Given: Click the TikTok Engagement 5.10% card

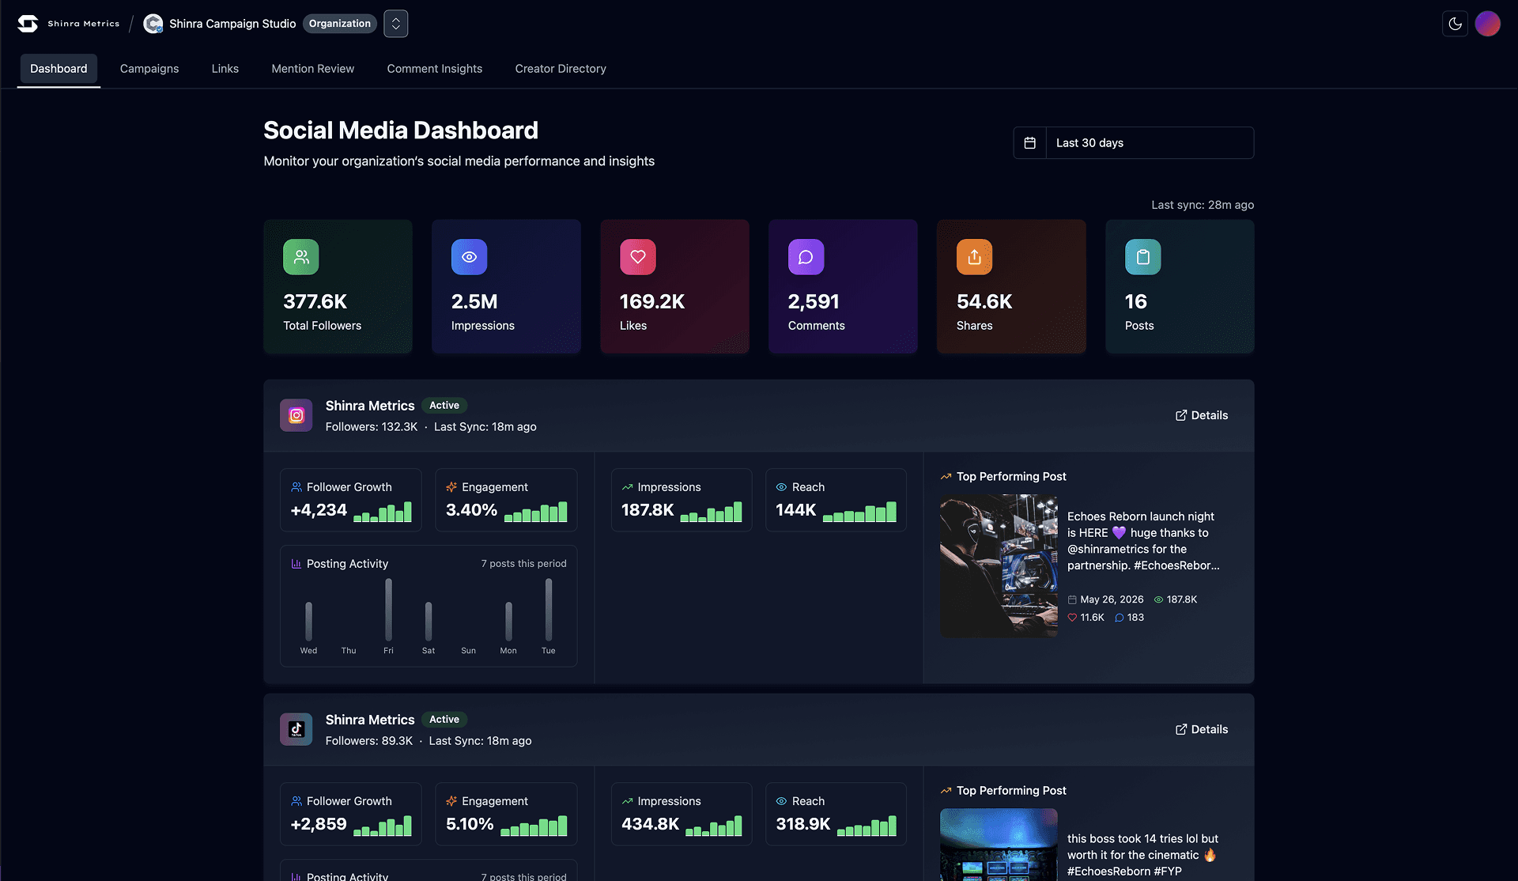Looking at the screenshot, I should [506, 814].
